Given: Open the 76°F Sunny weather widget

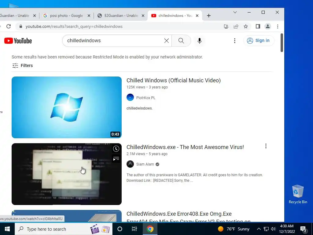Looking at the screenshot, I should click(234, 229).
